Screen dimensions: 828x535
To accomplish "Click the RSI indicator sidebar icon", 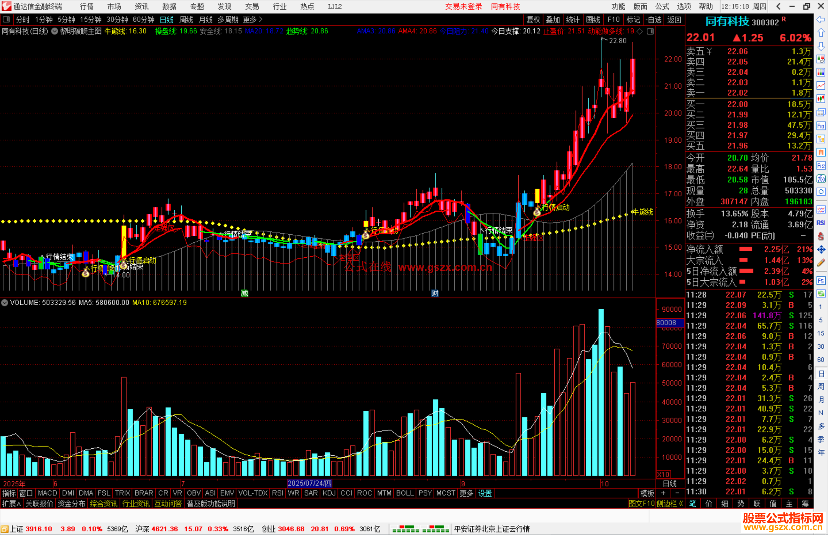I will coord(821,223).
